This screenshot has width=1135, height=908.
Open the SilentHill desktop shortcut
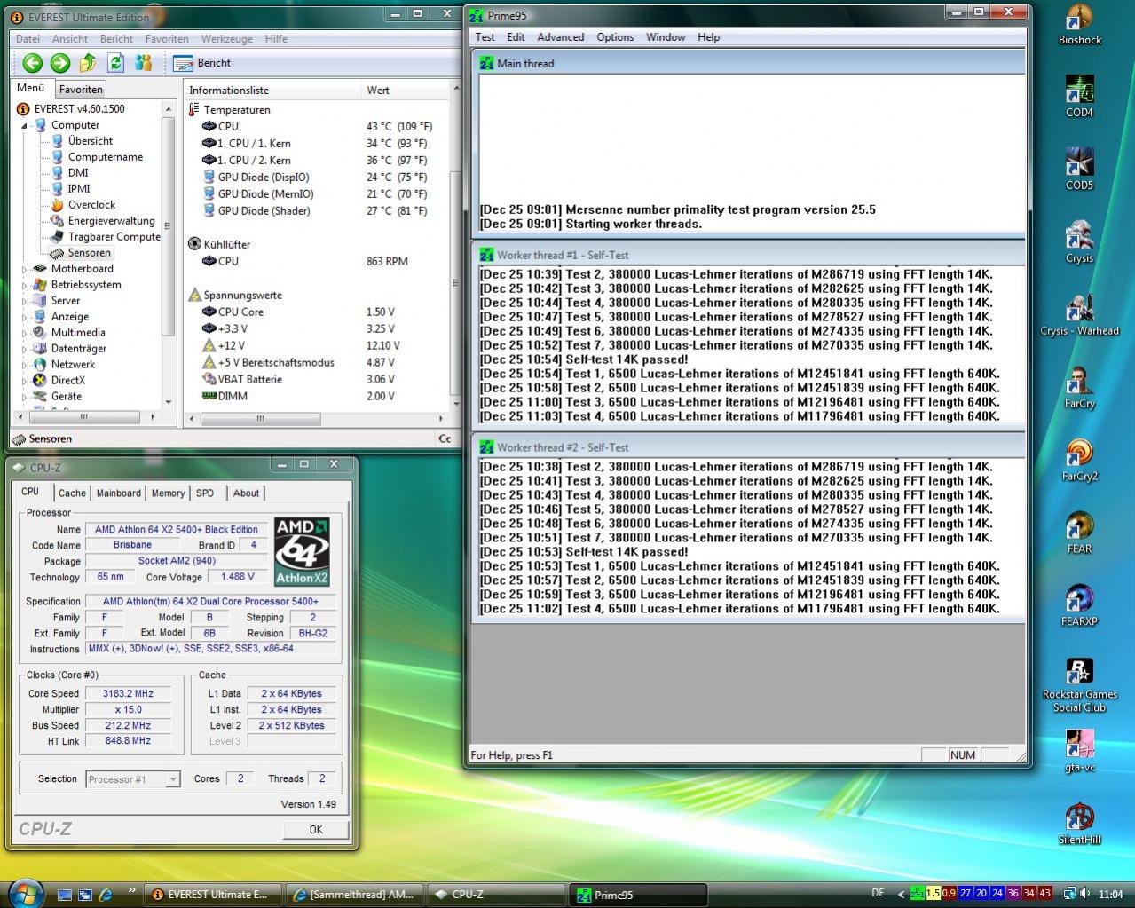coord(1079,825)
